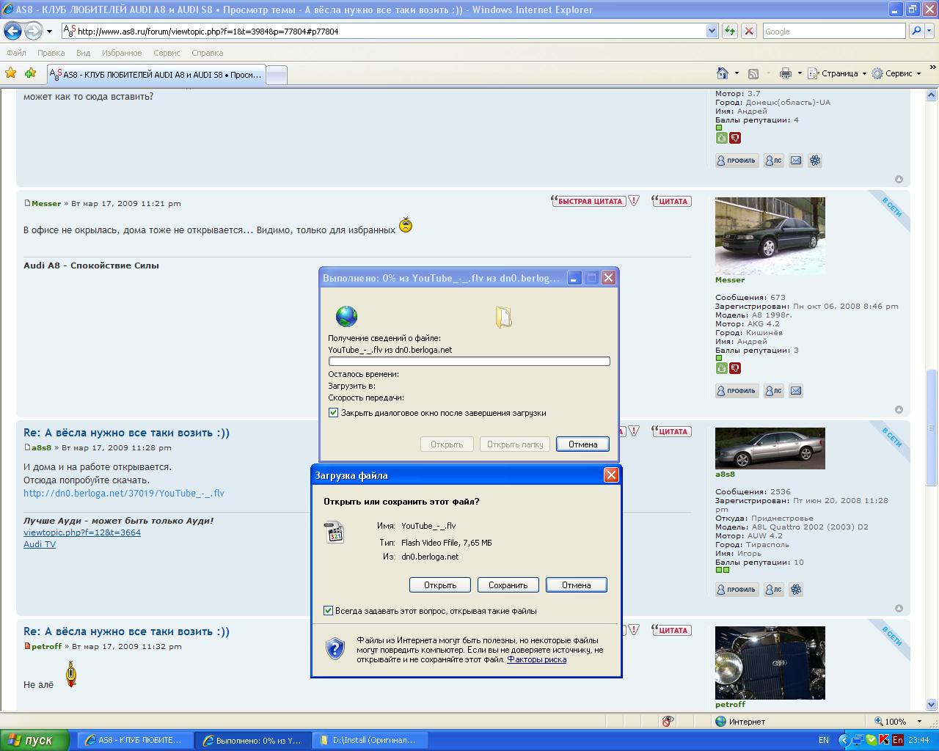Open the Избранное menu
This screenshot has height=751, width=939.
click(x=122, y=53)
